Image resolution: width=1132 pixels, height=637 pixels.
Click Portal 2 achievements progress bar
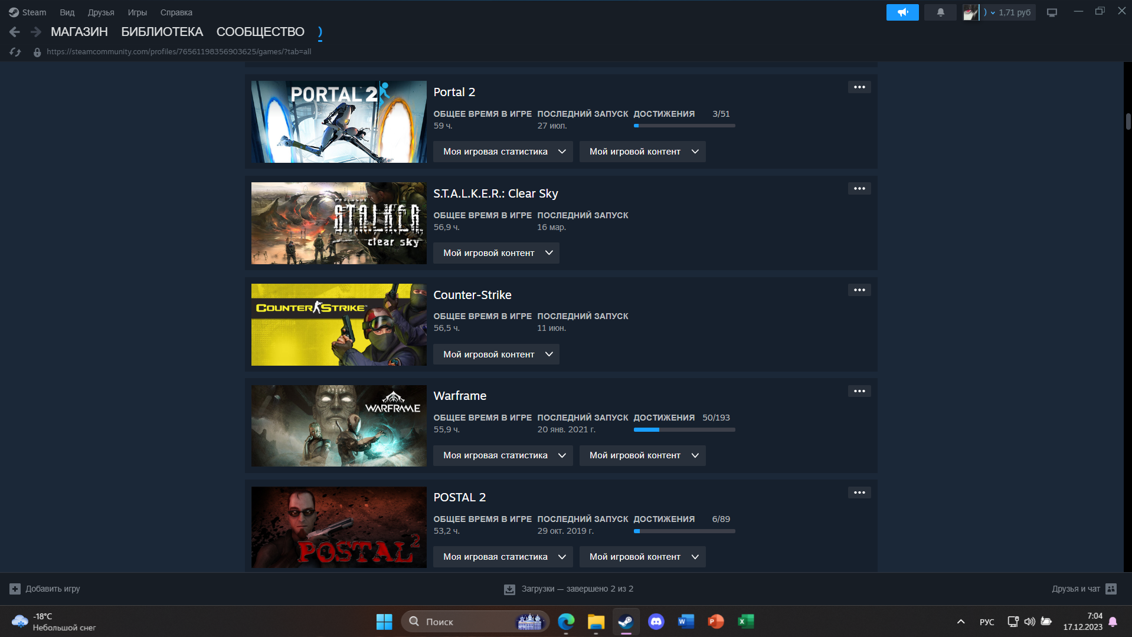click(x=685, y=126)
